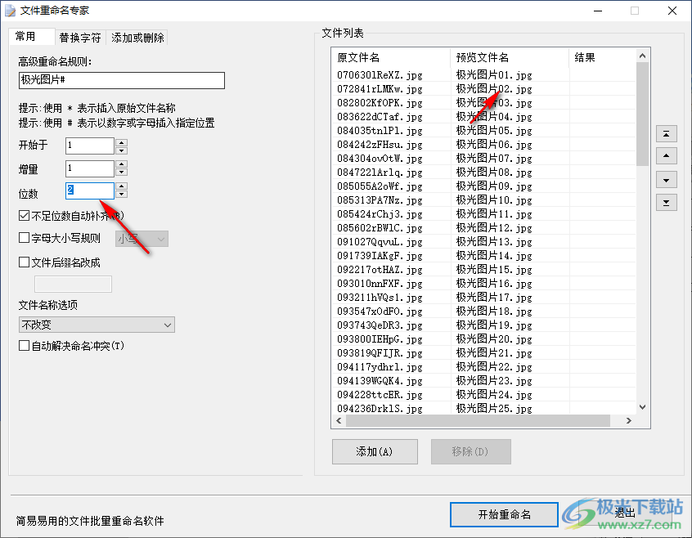Select file 085055A2oWf.jpg
Viewport: 692px width, 538px height.
pos(380,186)
